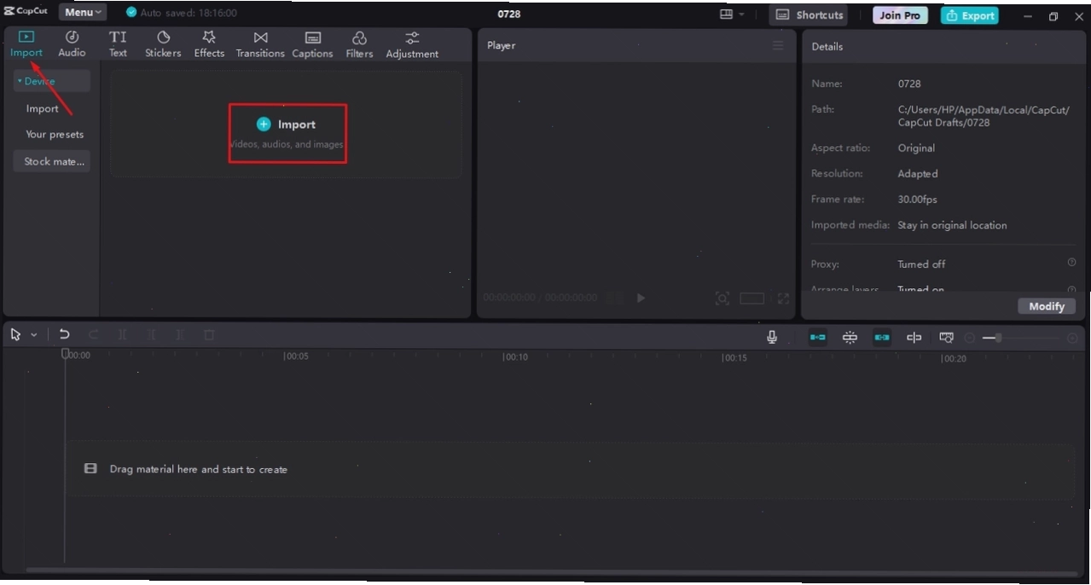Viewport: 1091px width, 585px height.
Task: Zoom out the timeline
Action: 970,338
